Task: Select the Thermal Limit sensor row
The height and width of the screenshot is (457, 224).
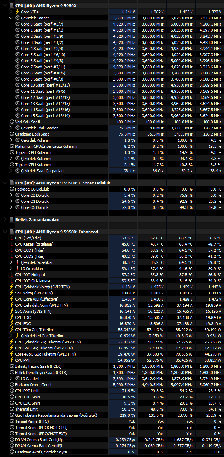Action: 112,409
